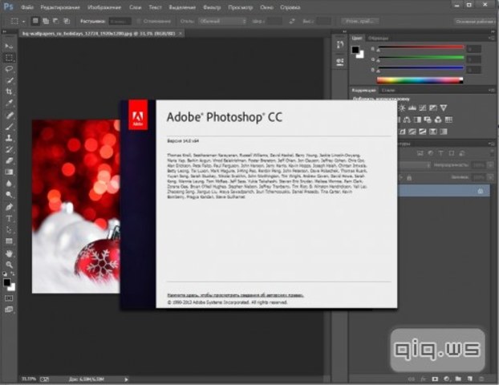
Task: Select the Lasso tool
Action: coord(9,69)
